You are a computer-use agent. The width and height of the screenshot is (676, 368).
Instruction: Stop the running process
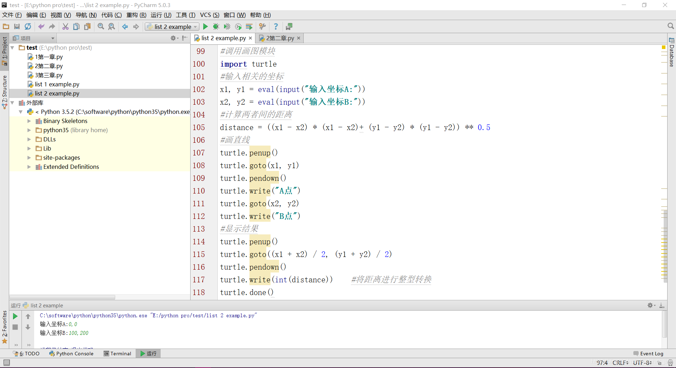[15, 327]
